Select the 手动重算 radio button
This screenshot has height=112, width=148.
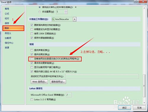coord(40,12)
